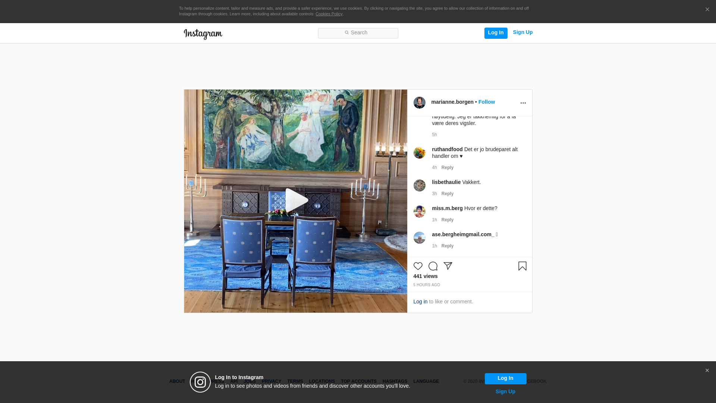Reply to lisbethaulie comment
The image size is (716, 403).
[x=447, y=194]
